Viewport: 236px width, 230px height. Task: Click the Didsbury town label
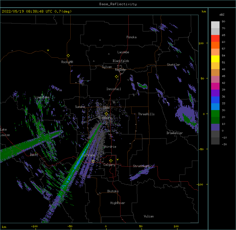[x=105, y=118]
